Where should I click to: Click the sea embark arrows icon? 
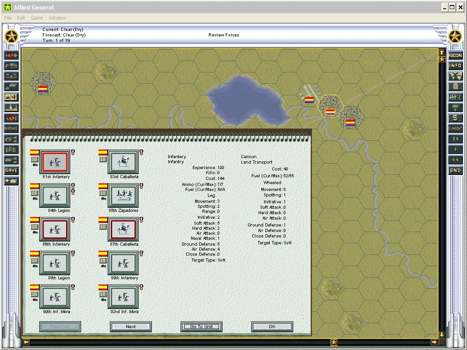[x=11, y=76]
